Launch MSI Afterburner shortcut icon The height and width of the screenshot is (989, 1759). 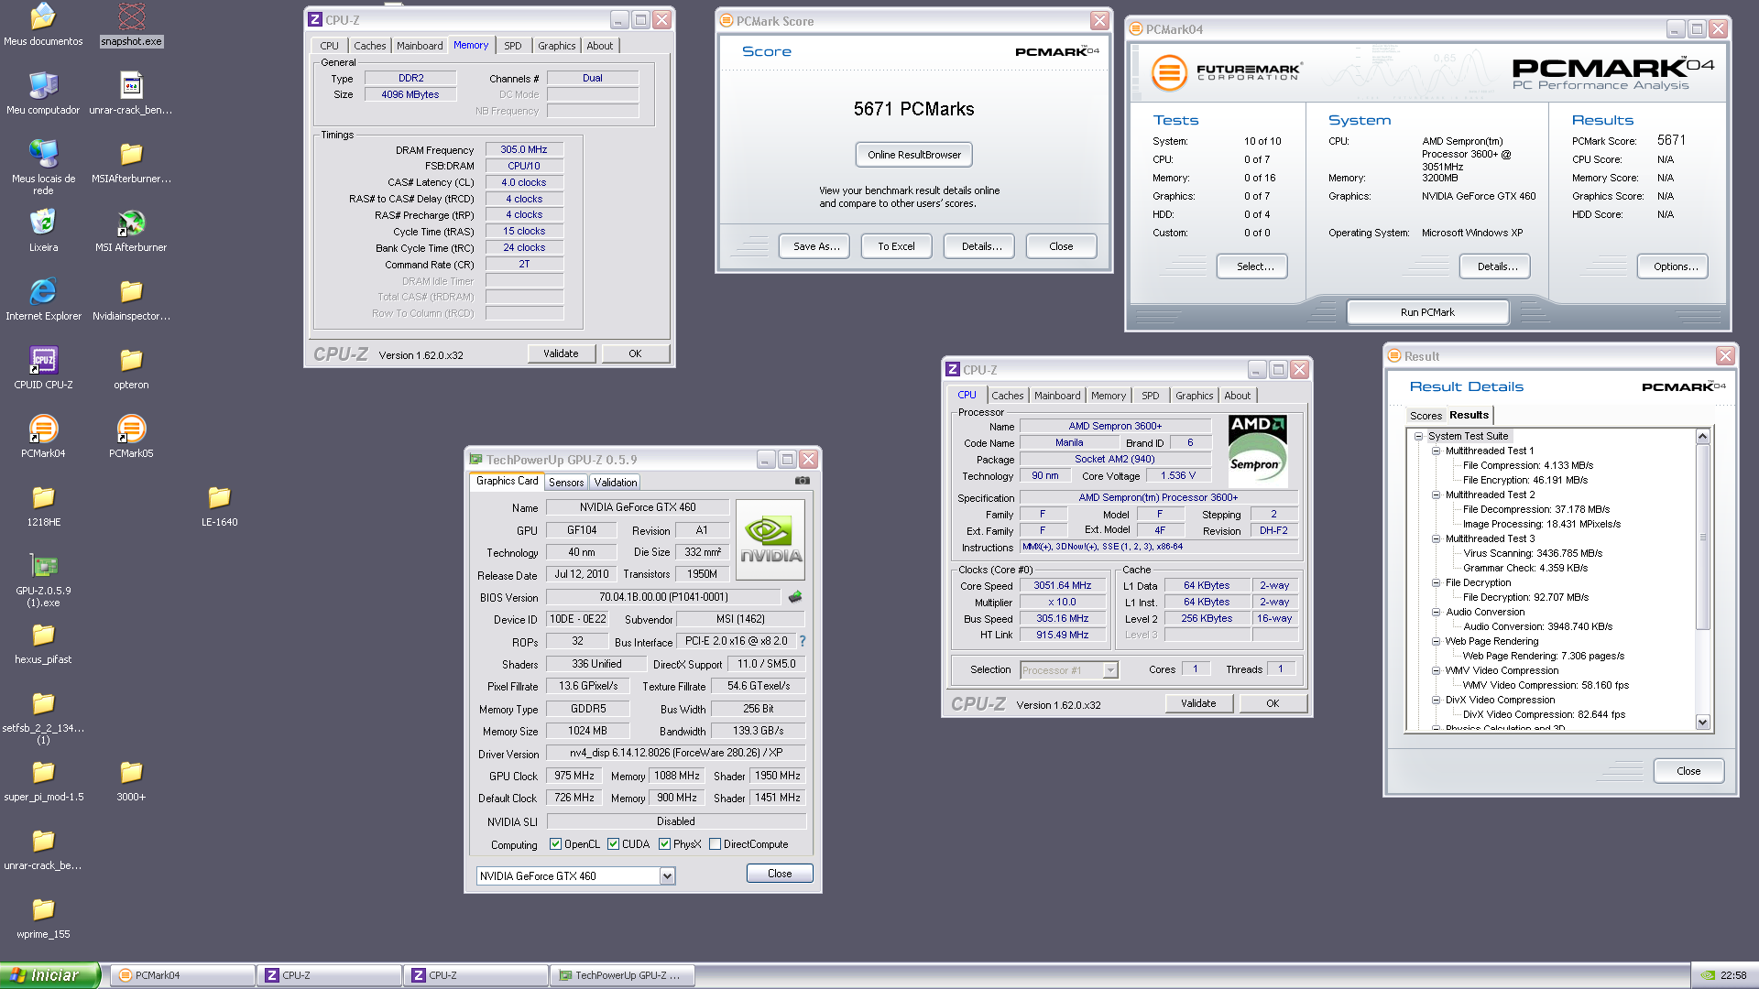[131, 223]
